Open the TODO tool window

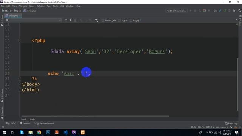click(11, 124)
